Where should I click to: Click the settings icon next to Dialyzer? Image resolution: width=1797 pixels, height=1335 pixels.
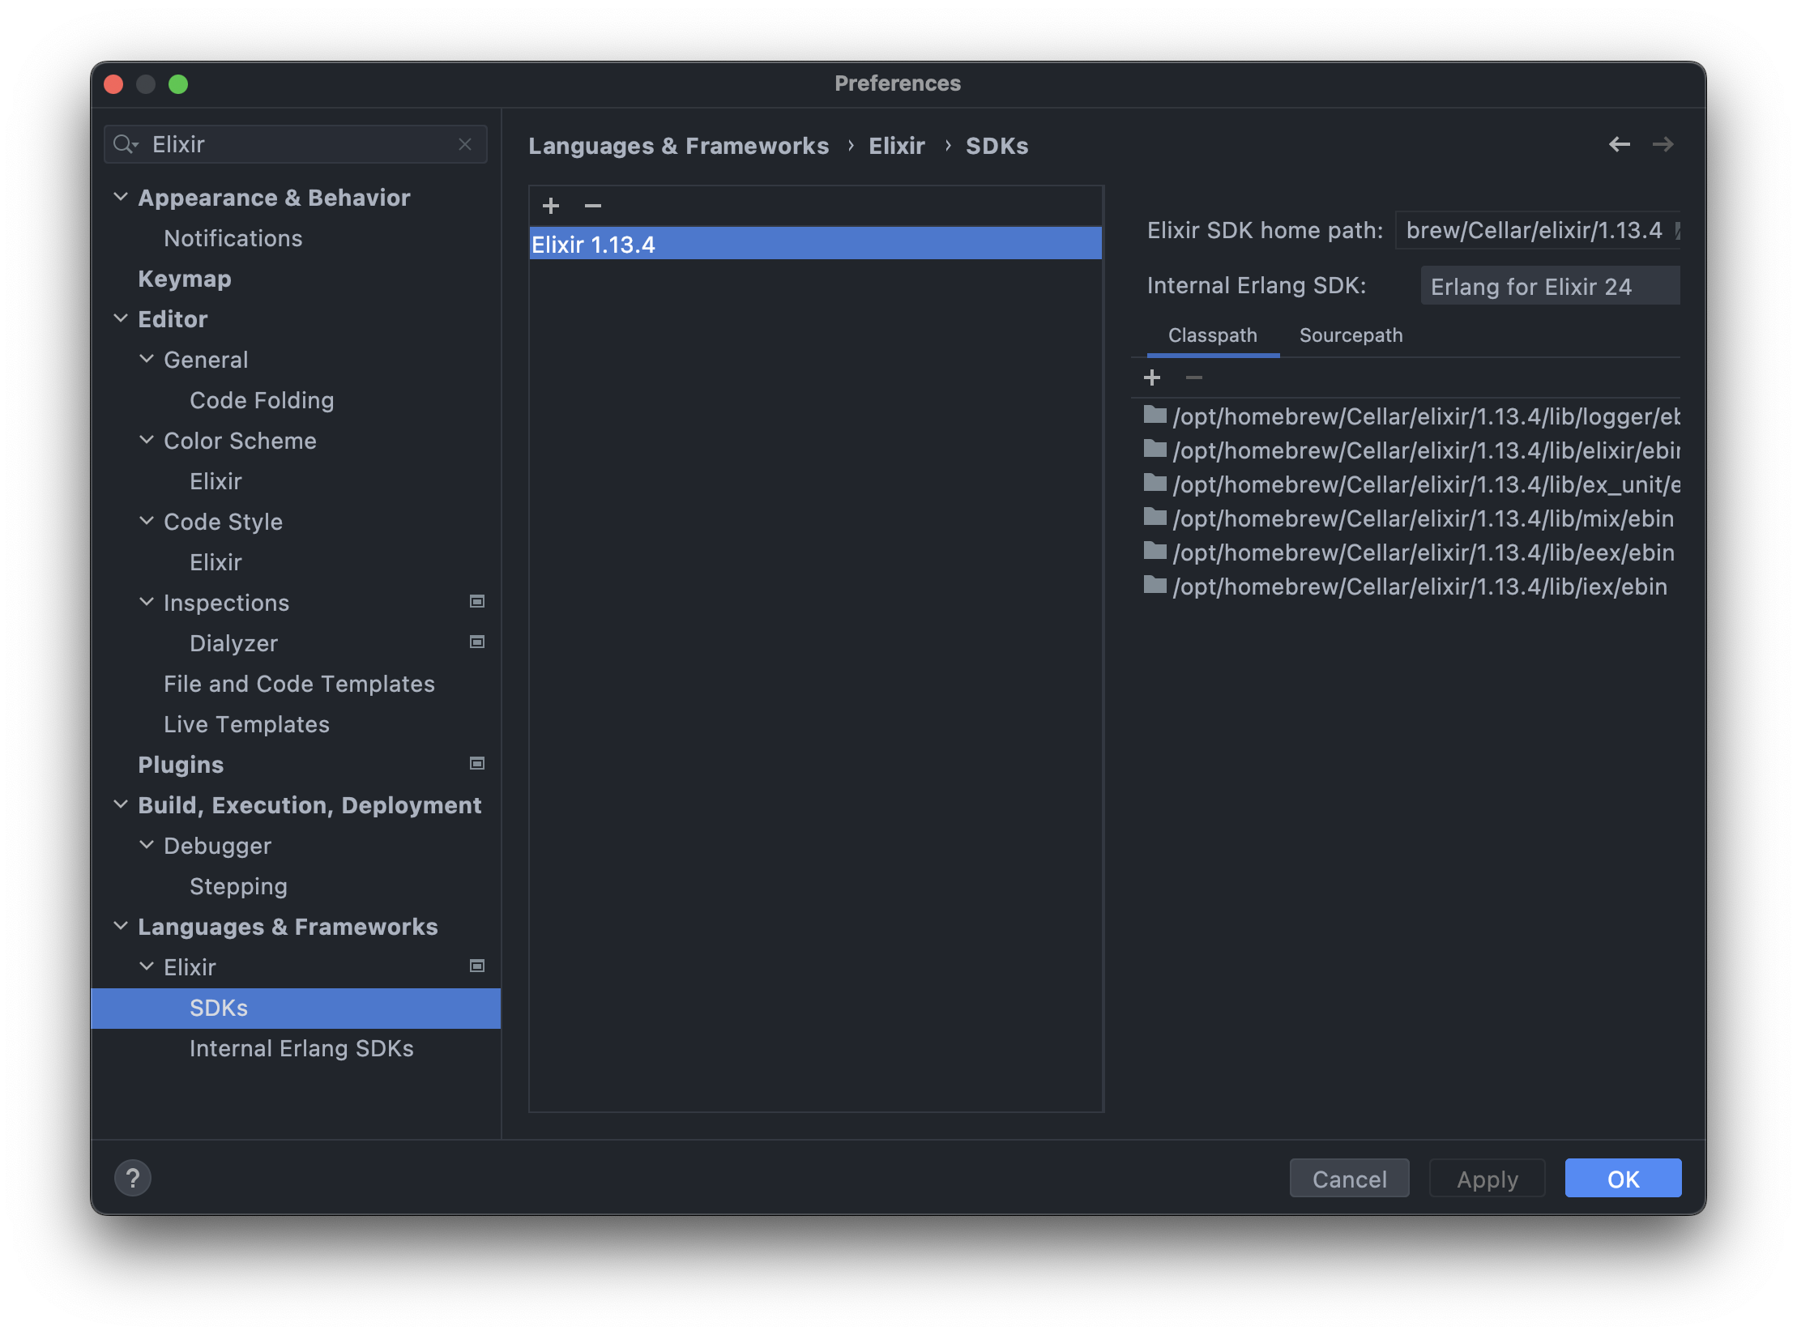477,642
